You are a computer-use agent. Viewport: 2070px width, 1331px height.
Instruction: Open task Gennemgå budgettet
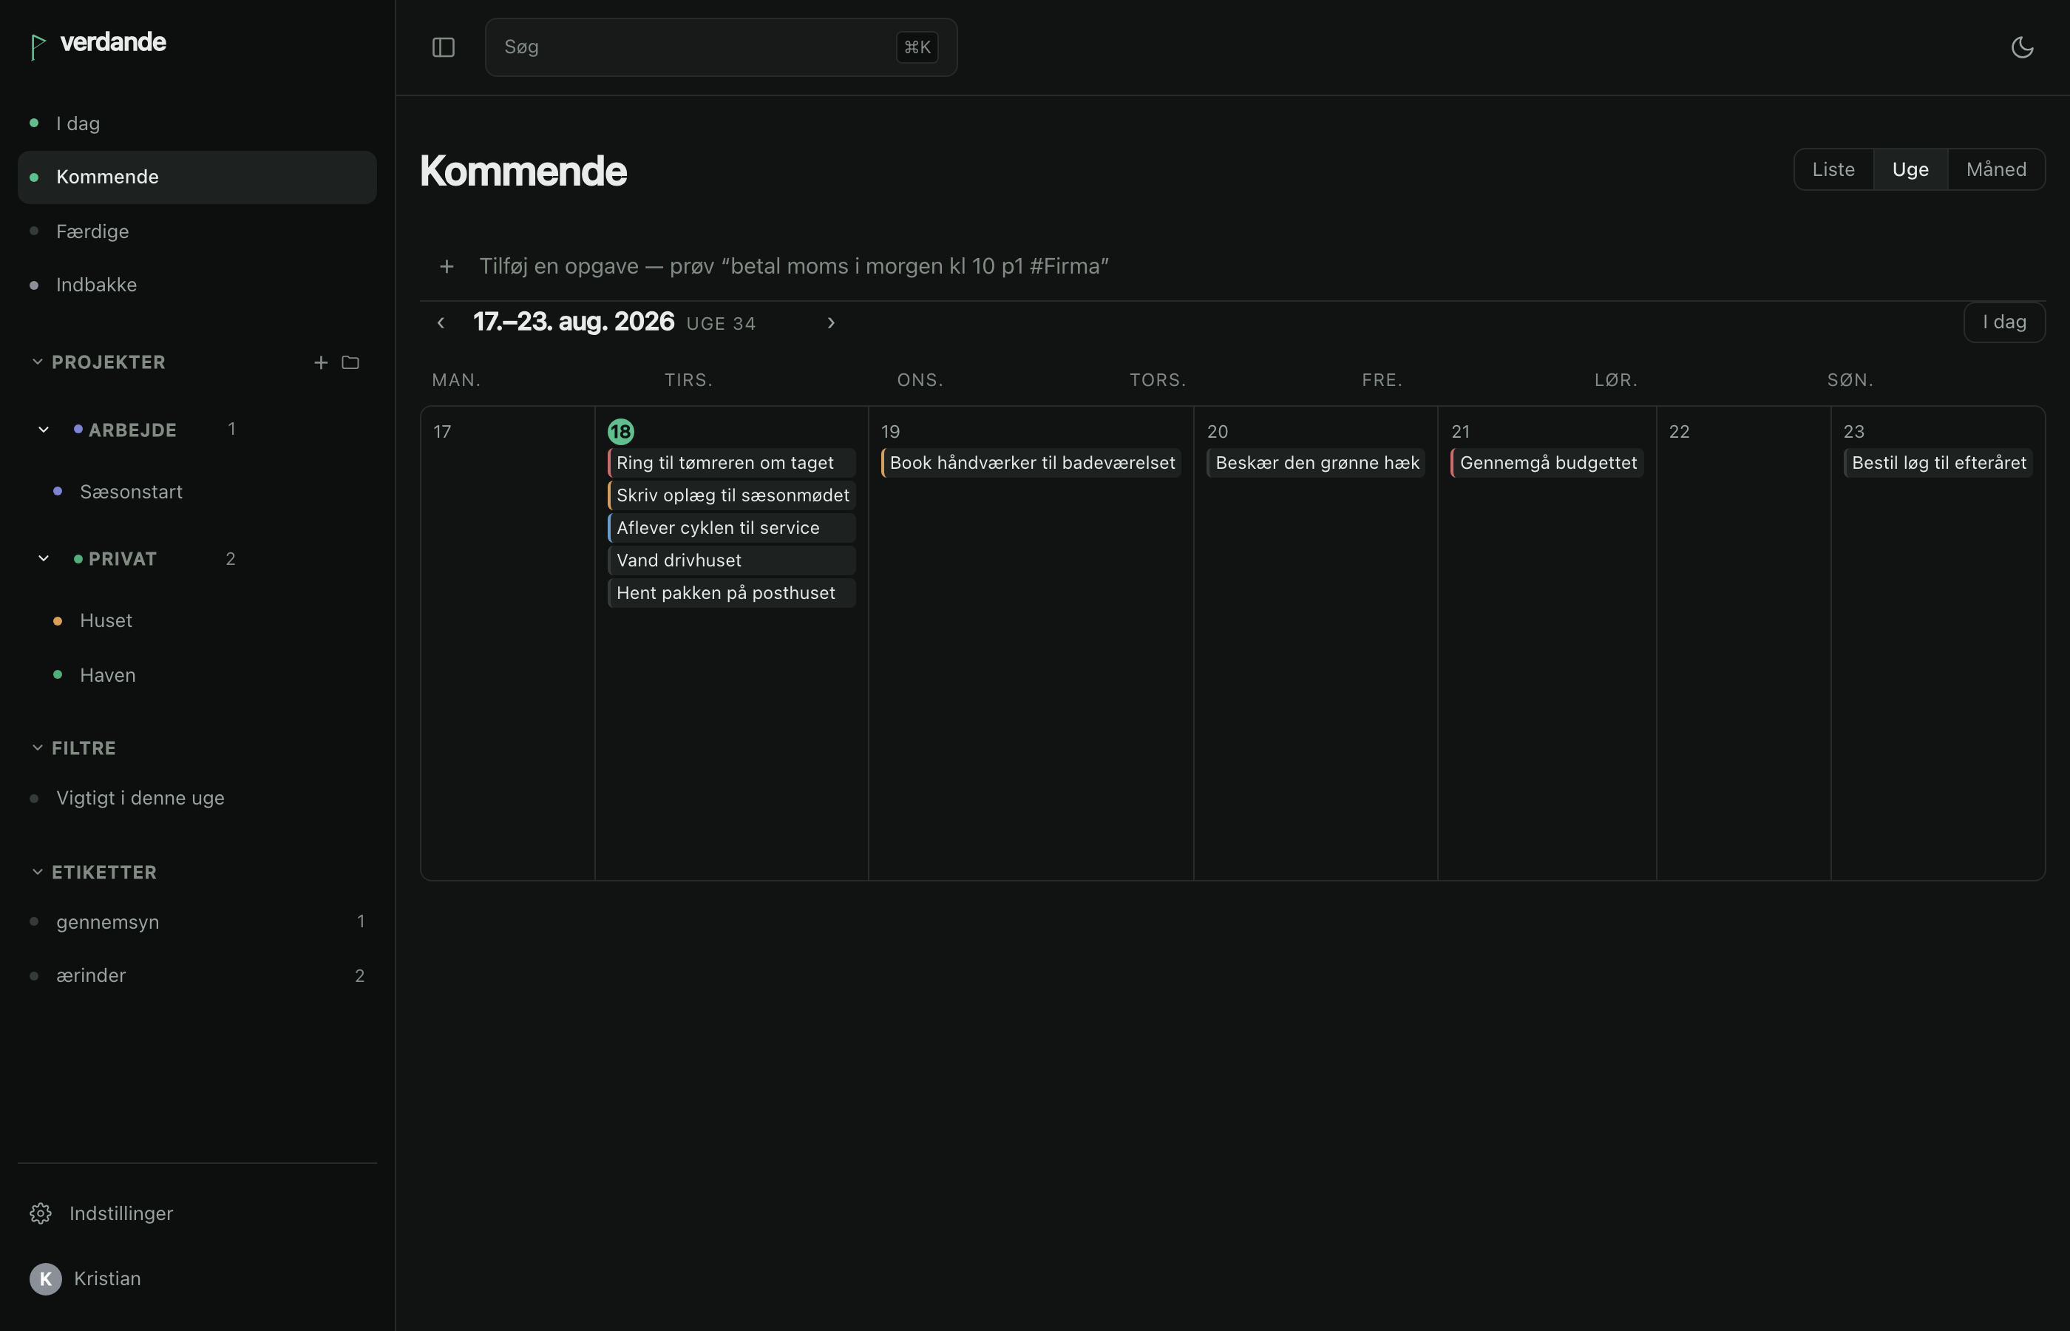[1547, 462]
